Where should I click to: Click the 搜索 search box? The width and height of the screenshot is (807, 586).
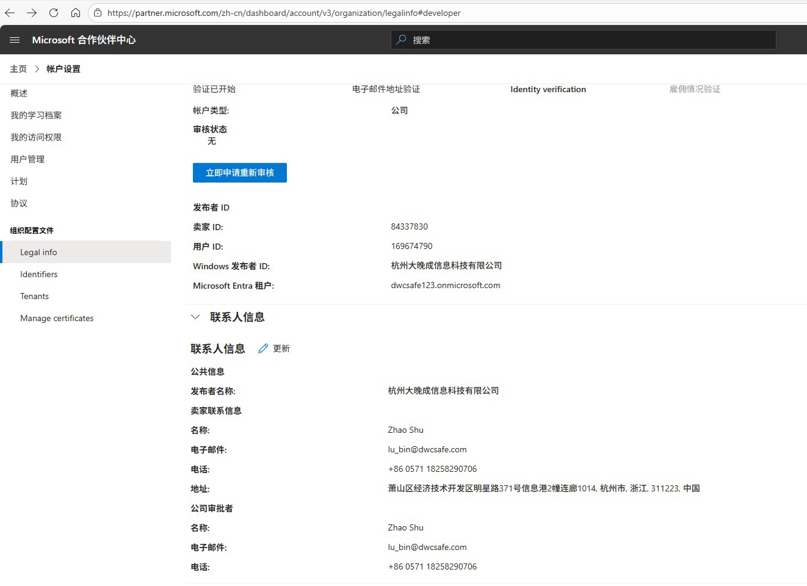coord(584,40)
